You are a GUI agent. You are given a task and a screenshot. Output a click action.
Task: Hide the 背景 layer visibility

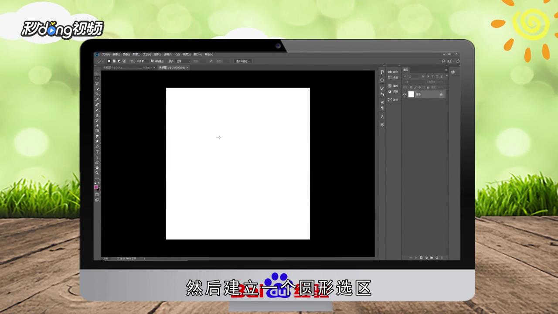click(x=404, y=94)
